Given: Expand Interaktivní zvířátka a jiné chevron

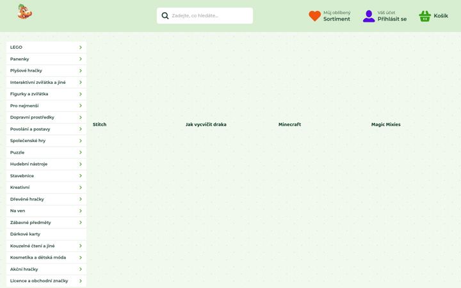Looking at the screenshot, I should (80, 83).
